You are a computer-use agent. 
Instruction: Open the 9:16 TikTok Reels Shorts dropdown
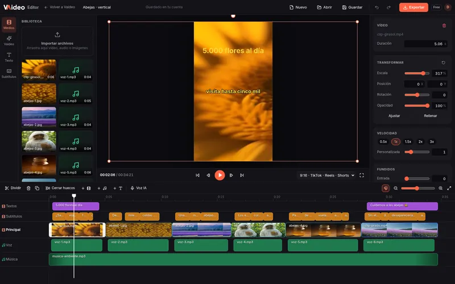tap(326, 176)
